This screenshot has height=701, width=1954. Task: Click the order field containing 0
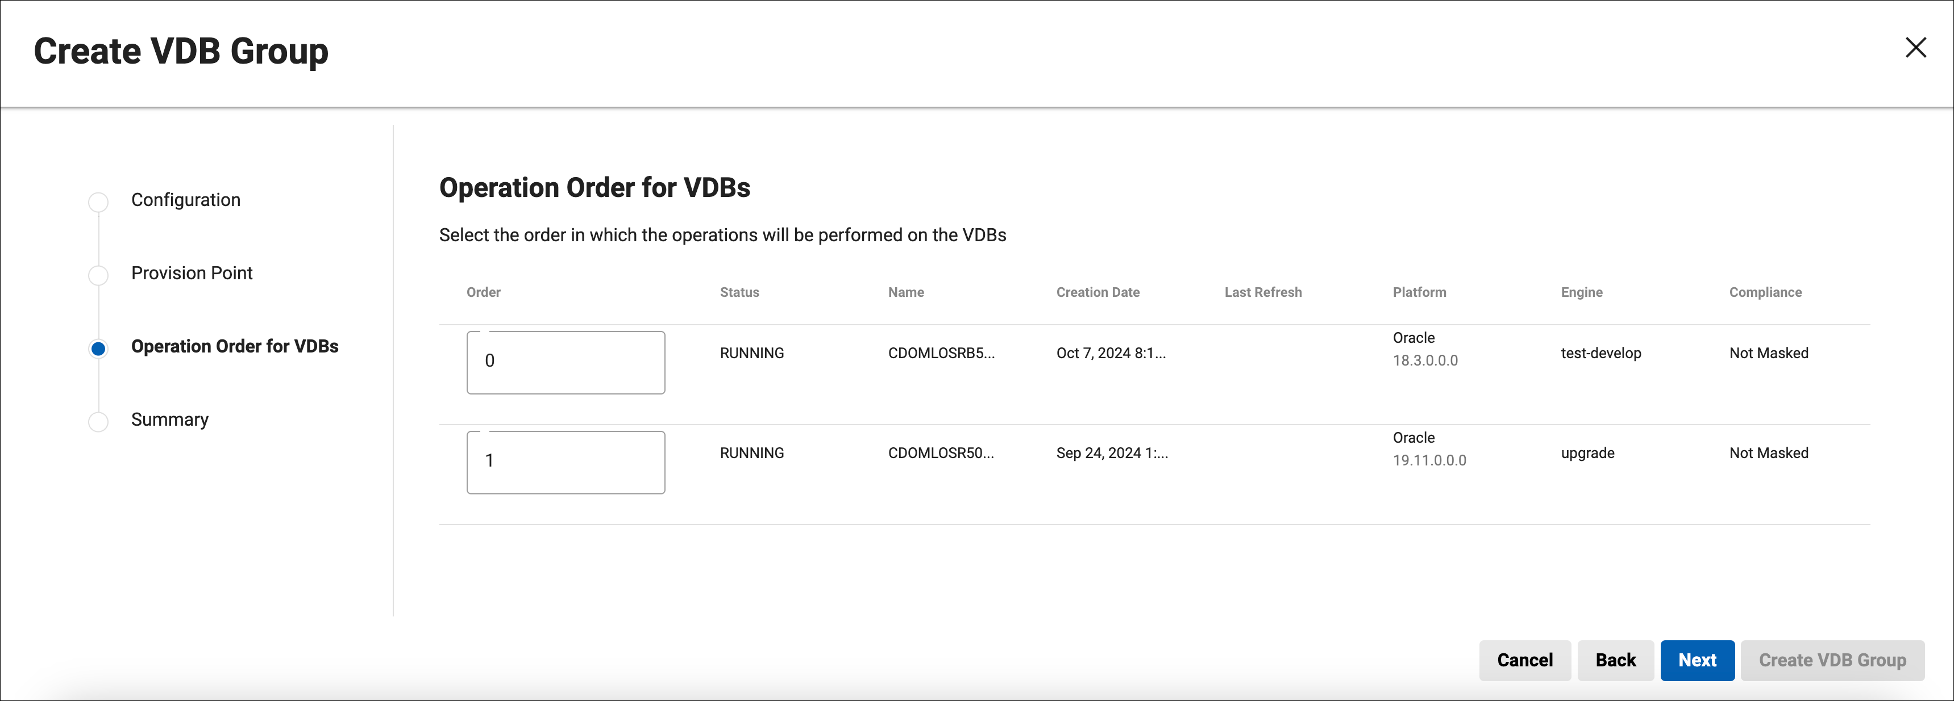coord(565,362)
